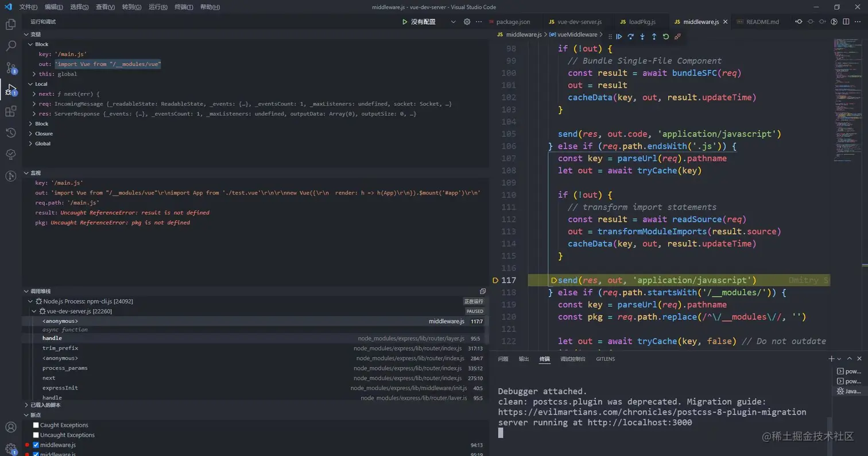Open the Search view in activity bar
This screenshot has width=868, height=456.
pyautogui.click(x=10, y=46)
